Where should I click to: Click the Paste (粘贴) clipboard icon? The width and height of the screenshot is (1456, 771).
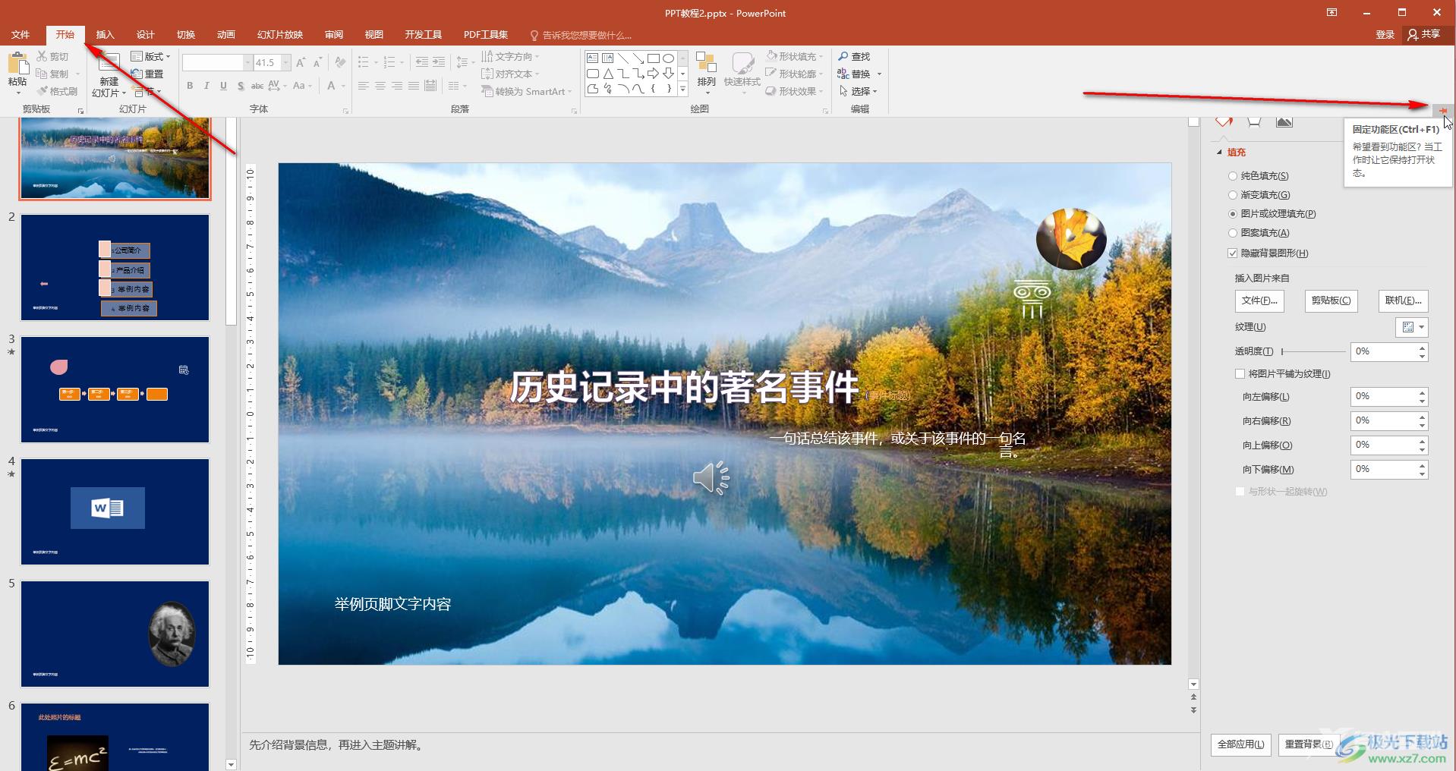17,64
